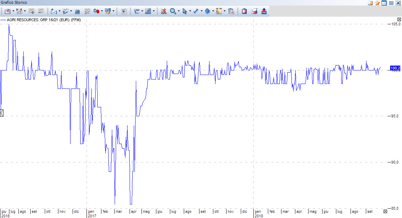This screenshot has width=402, height=218.
Task: Click the red X export icon at toolbar end
Action: [x=264, y=11]
